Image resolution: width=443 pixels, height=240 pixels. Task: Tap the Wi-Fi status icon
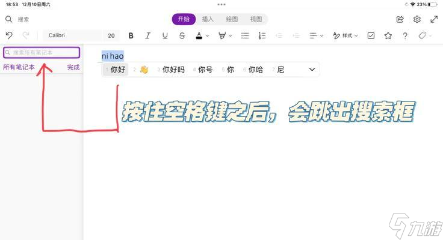412,4
